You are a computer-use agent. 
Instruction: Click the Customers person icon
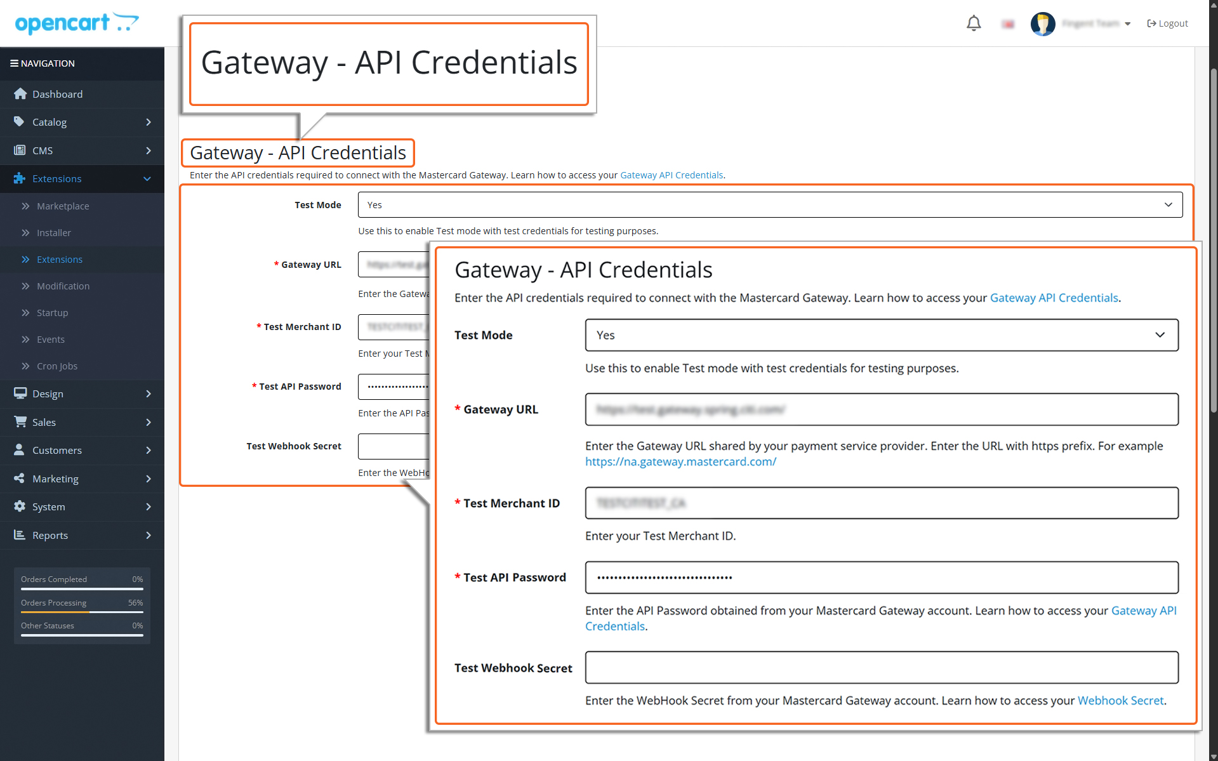pyautogui.click(x=20, y=450)
